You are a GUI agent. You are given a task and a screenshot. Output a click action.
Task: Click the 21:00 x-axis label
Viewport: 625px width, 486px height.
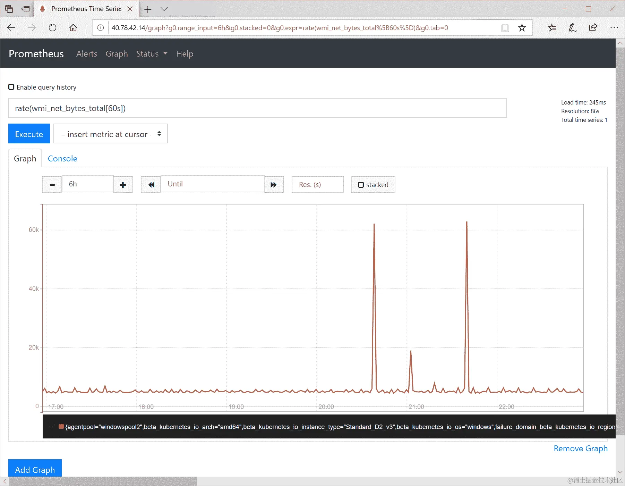click(416, 407)
